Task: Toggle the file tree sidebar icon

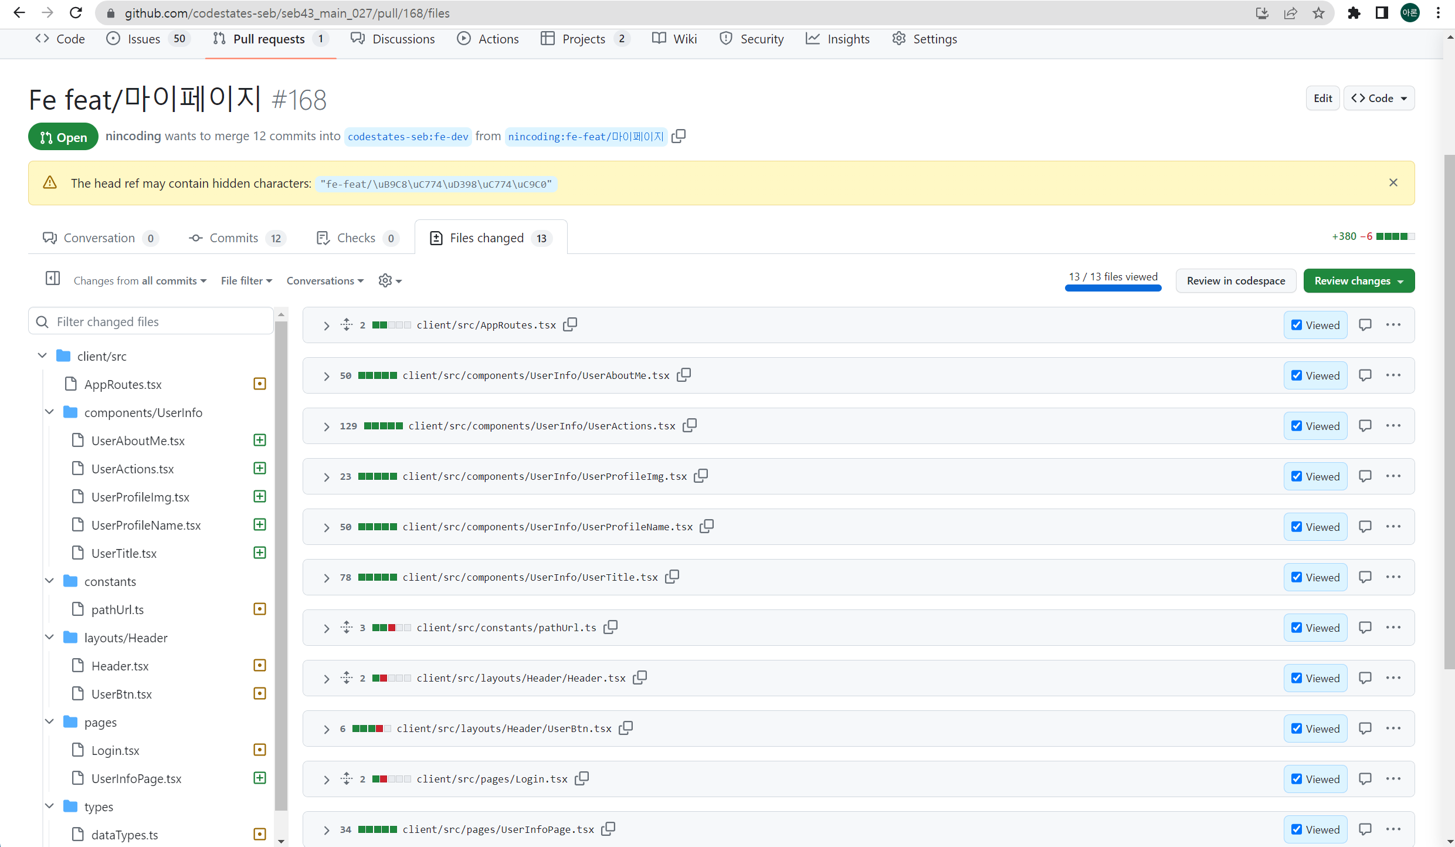Action: pos(53,279)
